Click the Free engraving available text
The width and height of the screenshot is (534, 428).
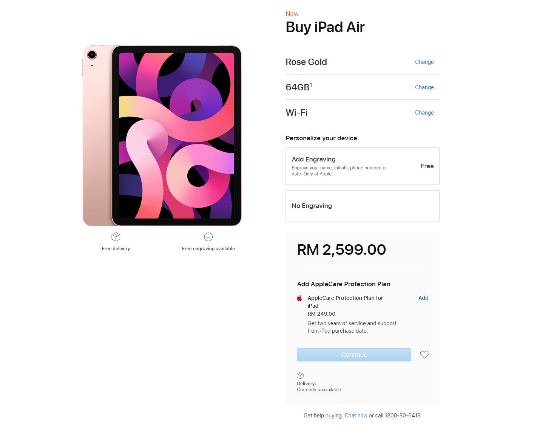click(x=208, y=249)
